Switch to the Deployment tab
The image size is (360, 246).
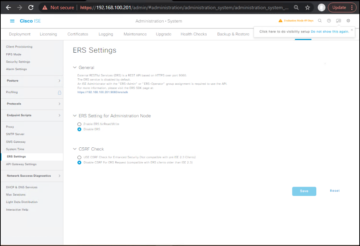click(x=20, y=34)
